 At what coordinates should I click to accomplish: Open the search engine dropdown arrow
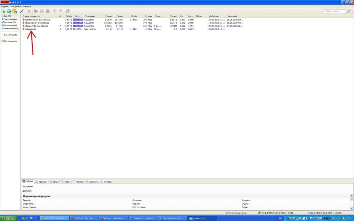click(352, 11)
